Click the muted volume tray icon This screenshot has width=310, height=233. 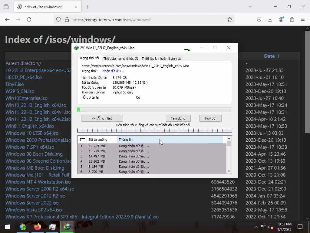271,227
